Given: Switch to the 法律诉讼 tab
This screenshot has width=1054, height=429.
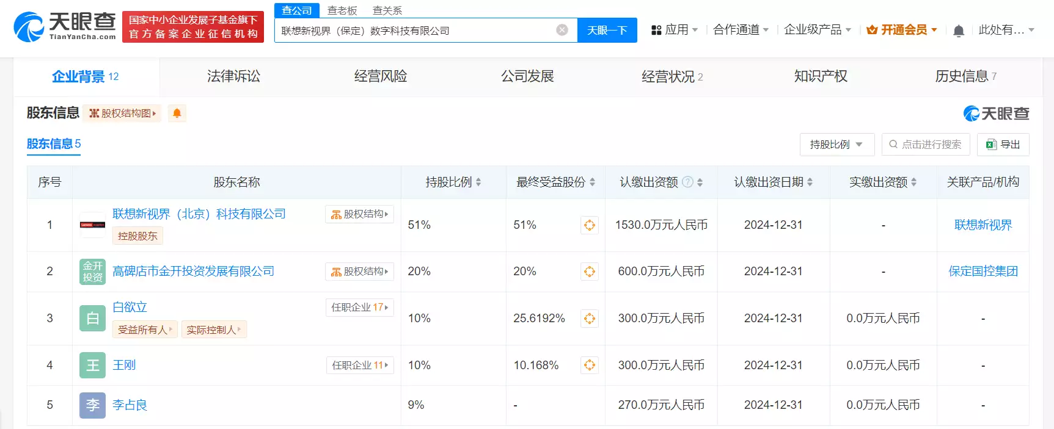Looking at the screenshot, I should (x=233, y=76).
